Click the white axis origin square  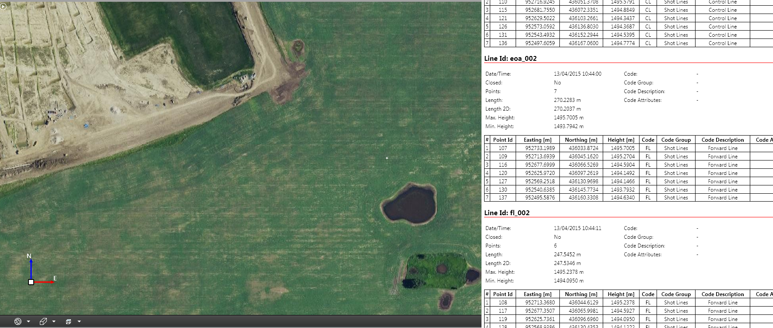[x=31, y=282]
